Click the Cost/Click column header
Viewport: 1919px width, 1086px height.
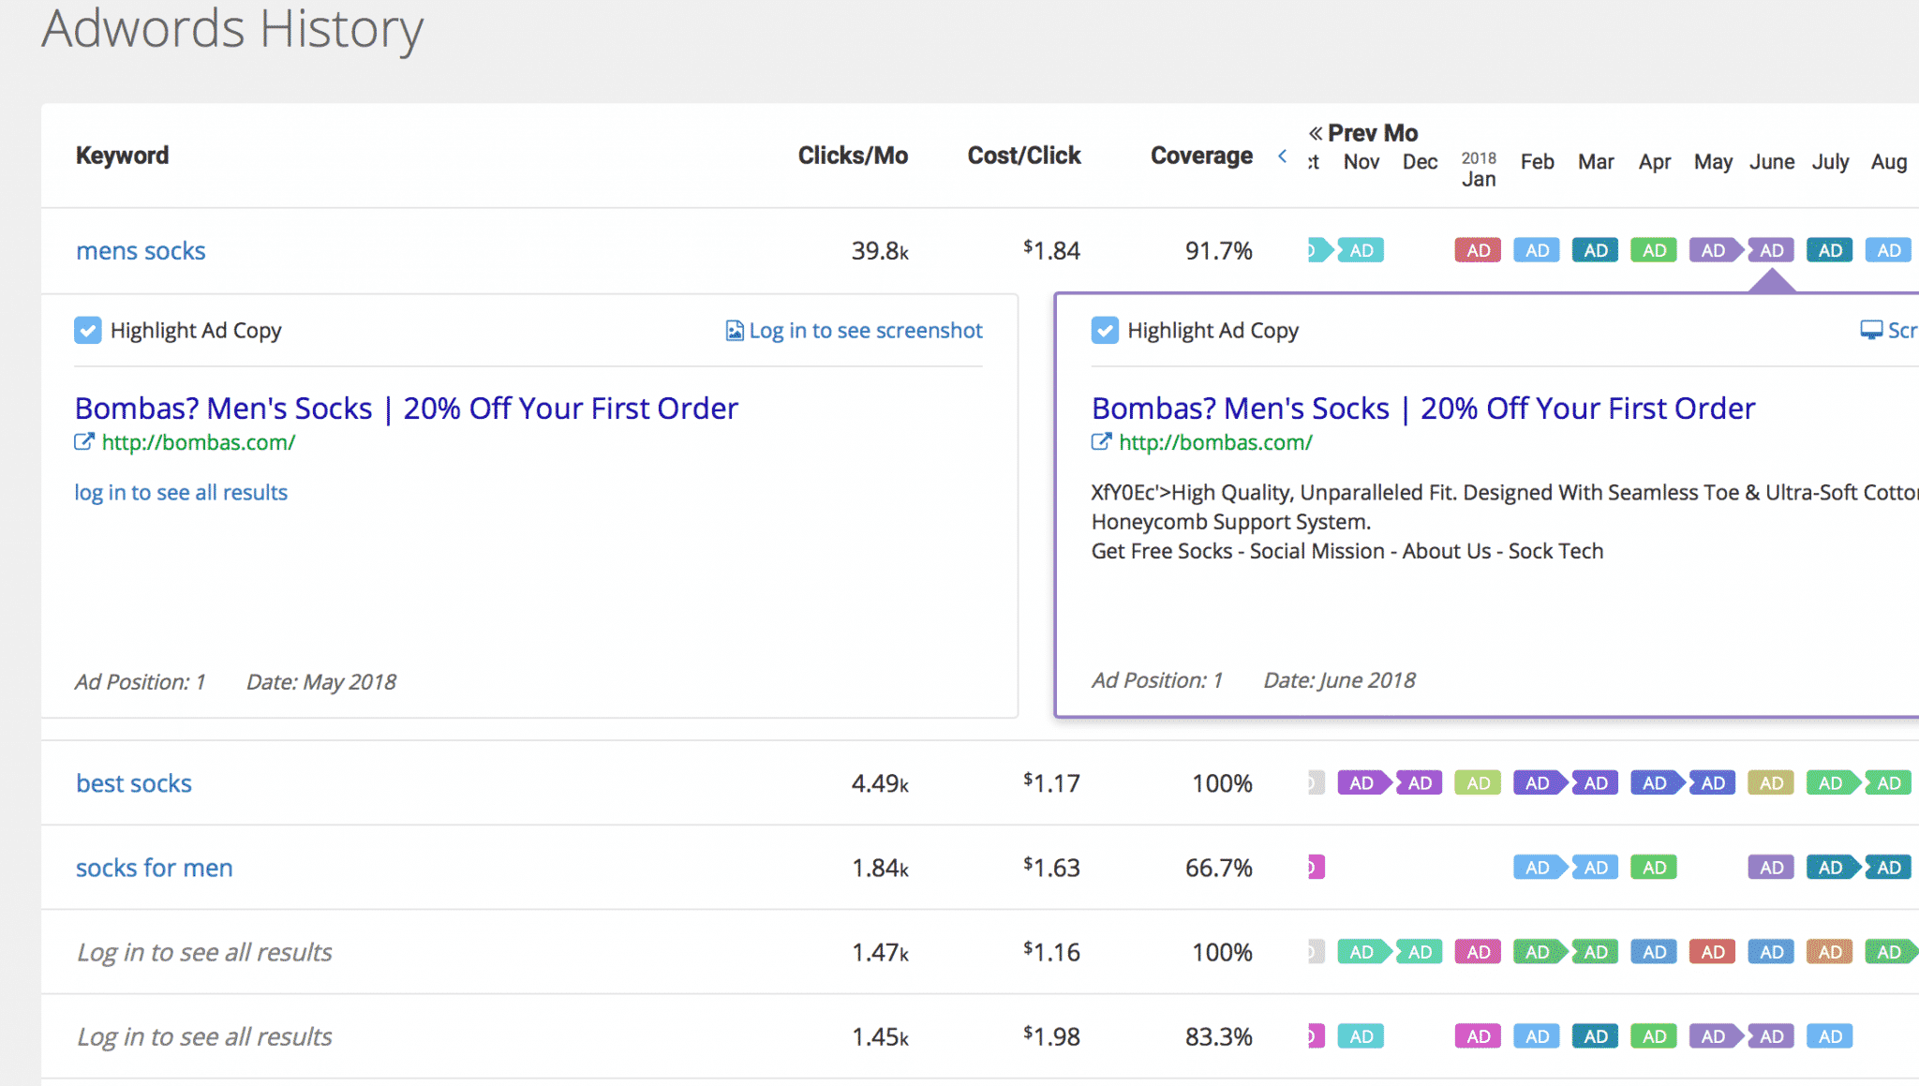(1024, 156)
